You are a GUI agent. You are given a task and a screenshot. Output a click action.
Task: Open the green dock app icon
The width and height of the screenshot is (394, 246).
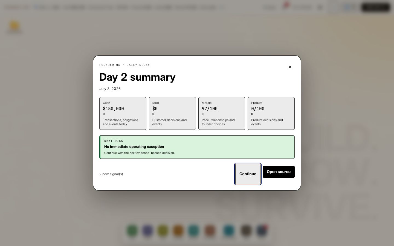pos(132,231)
